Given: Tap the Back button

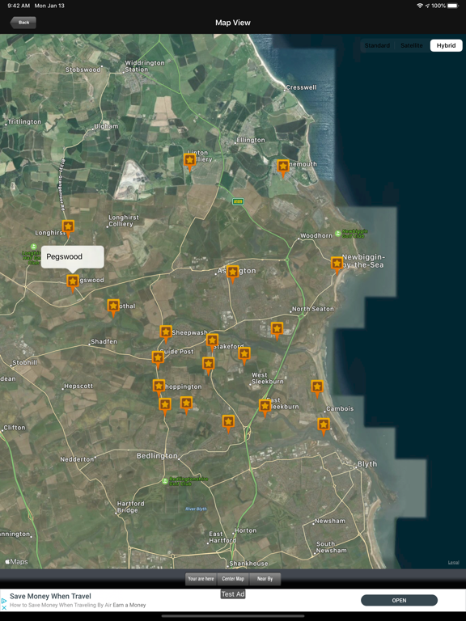Looking at the screenshot, I should (23, 23).
